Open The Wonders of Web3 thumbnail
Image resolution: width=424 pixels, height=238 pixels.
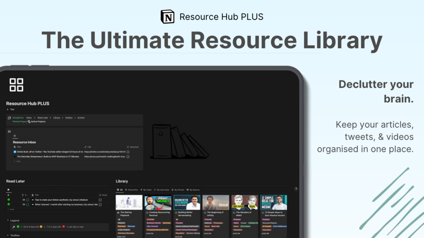[x=245, y=202]
